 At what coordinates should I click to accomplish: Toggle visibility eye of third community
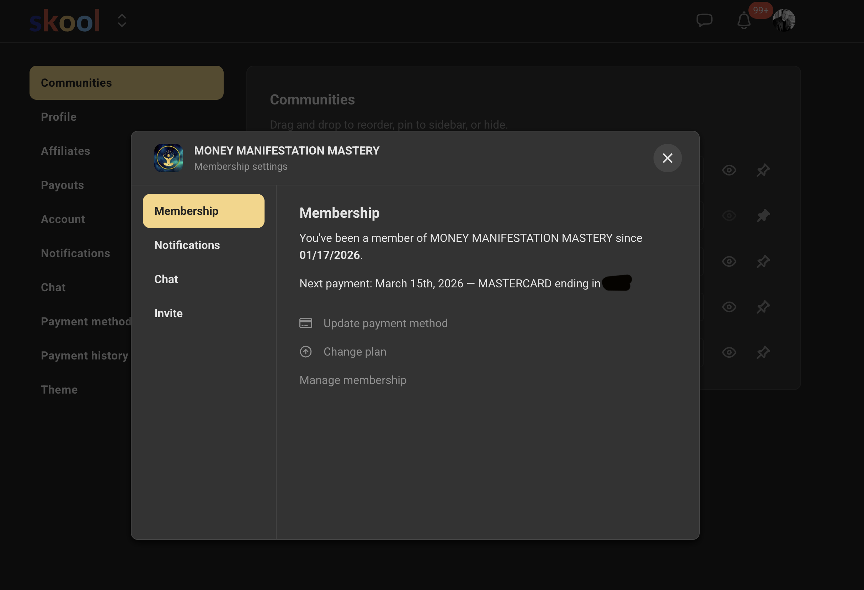729,261
